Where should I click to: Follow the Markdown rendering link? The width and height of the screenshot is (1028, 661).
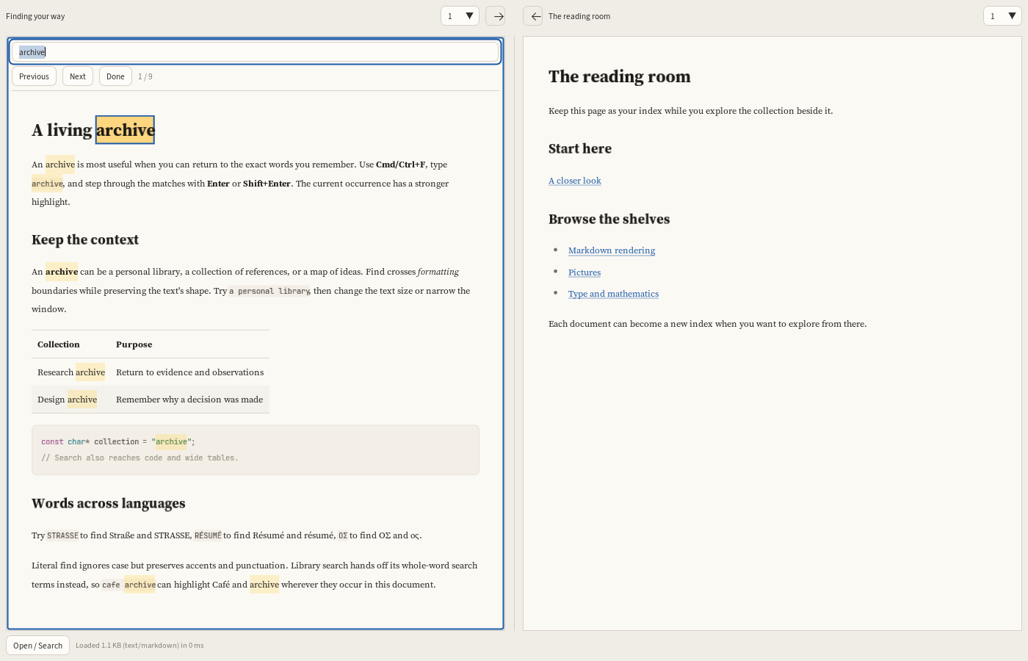[612, 250]
